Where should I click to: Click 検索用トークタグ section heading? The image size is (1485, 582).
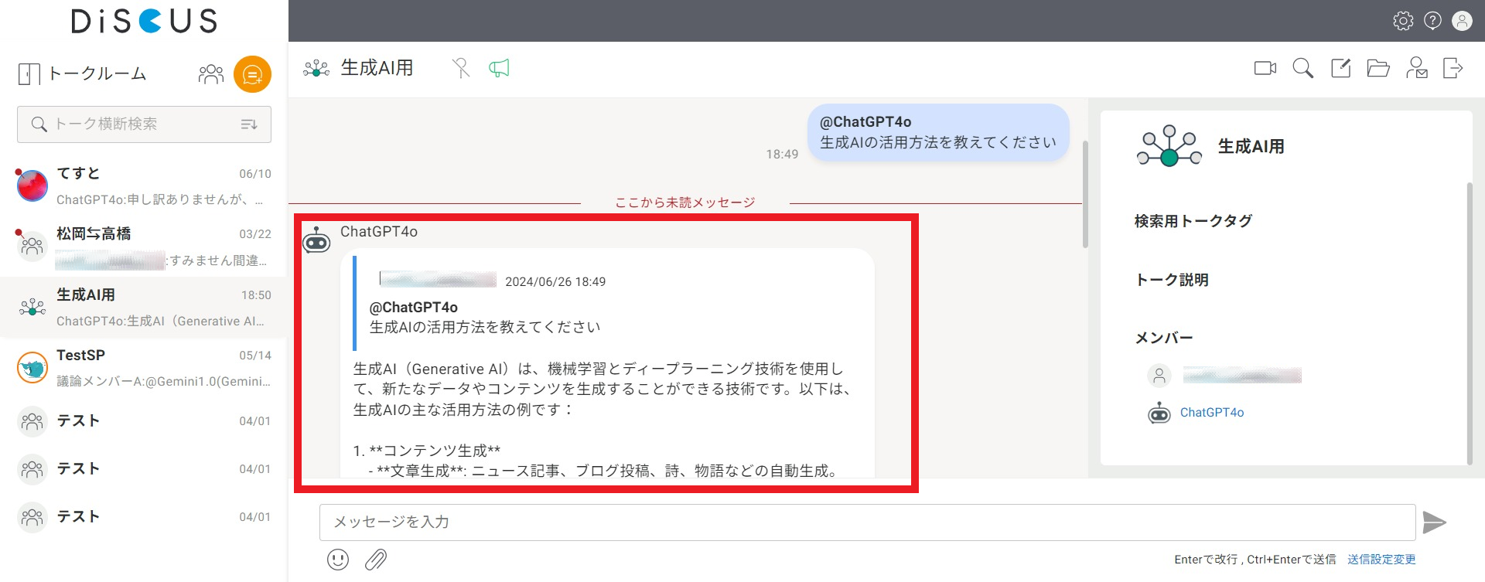tap(1193, 221)
